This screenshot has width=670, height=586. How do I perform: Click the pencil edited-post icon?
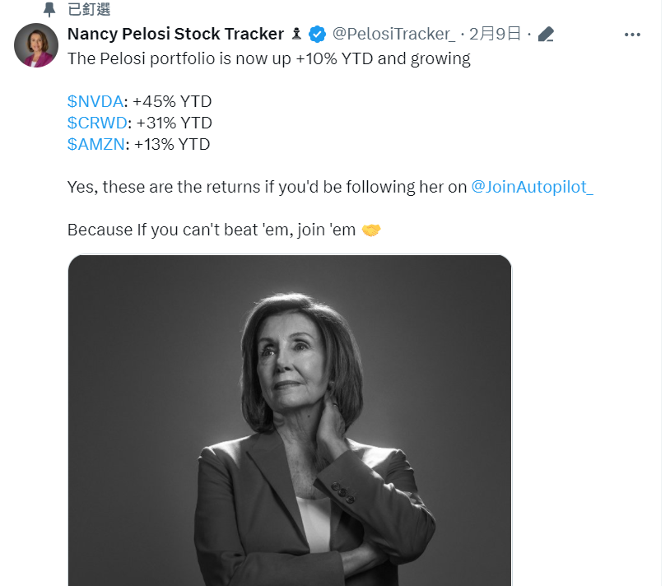(x=546, y=35)
